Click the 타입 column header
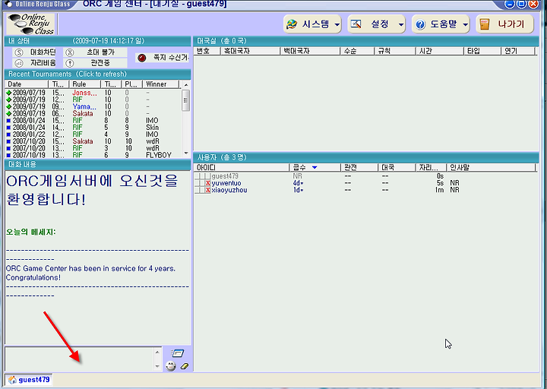The height and width of the screenshot is (389, 547). point(483,51)
